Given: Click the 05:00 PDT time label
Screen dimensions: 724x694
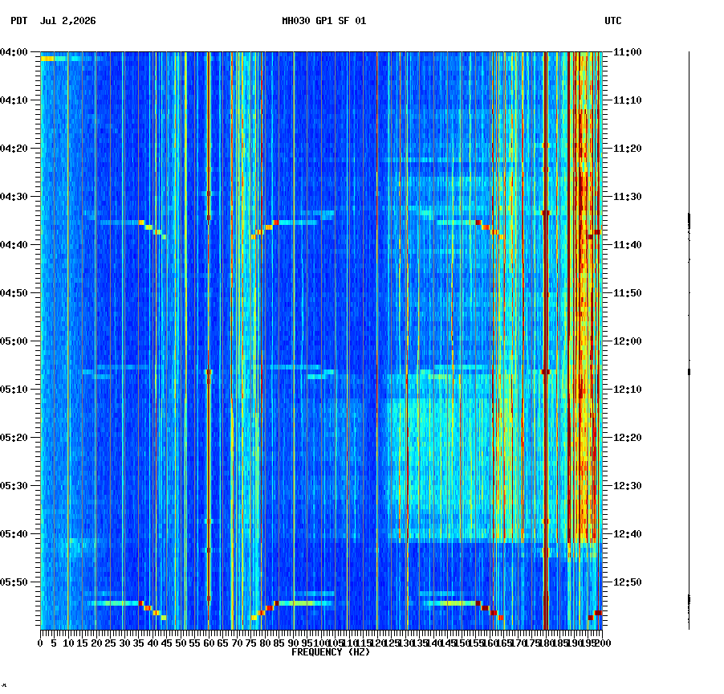Looking at the screenshot, I should click(14, 341).
